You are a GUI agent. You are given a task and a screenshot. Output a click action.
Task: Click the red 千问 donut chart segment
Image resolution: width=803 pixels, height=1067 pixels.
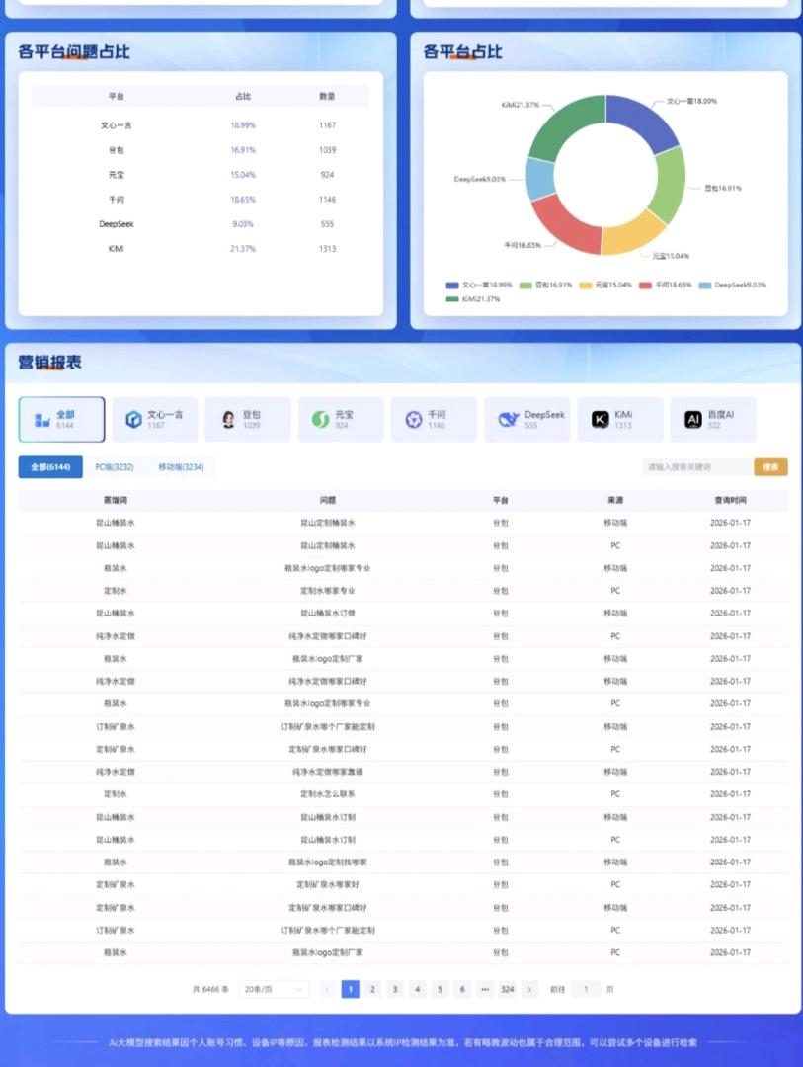pos(561,224)
